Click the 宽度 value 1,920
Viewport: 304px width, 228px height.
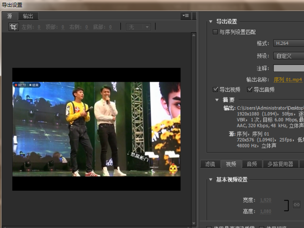click(x=265, y=200)
